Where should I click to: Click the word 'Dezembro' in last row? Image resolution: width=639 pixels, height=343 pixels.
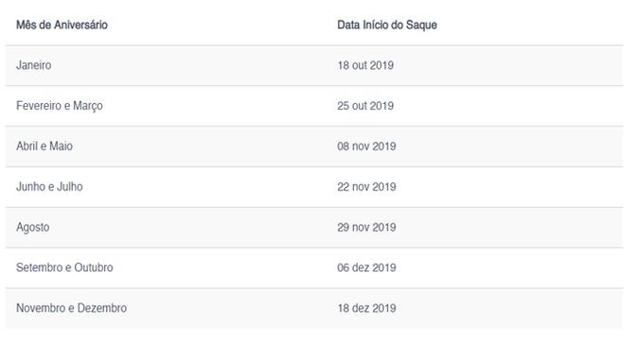(x=102, y=308)
